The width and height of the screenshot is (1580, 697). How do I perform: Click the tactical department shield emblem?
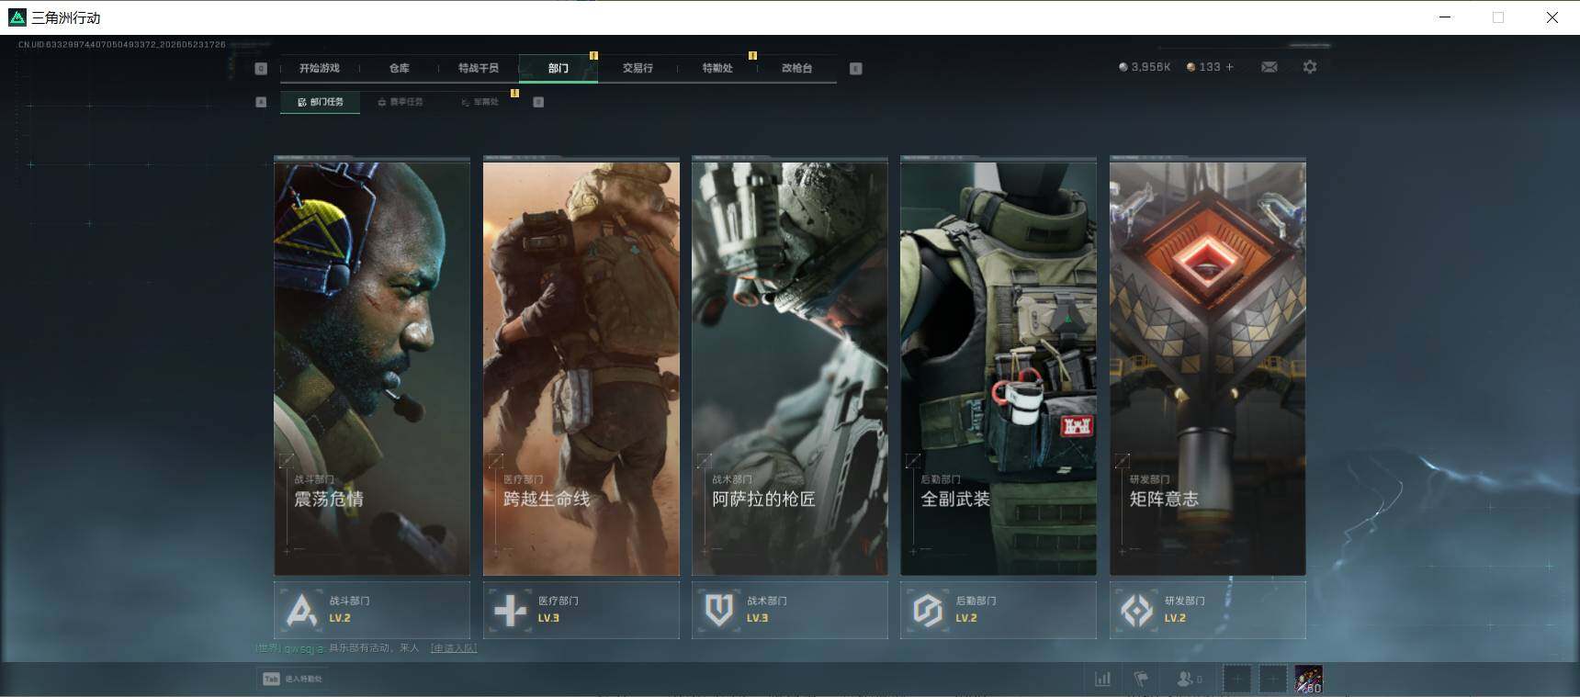tap(719, 610)
